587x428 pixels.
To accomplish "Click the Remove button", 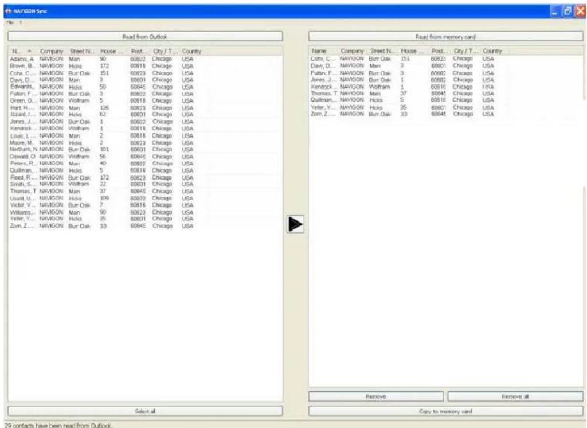I will (x=376, y=396).
